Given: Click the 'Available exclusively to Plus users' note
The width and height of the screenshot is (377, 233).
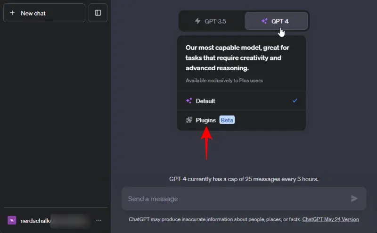Looking at the screenshot, I should click(224, 81).
